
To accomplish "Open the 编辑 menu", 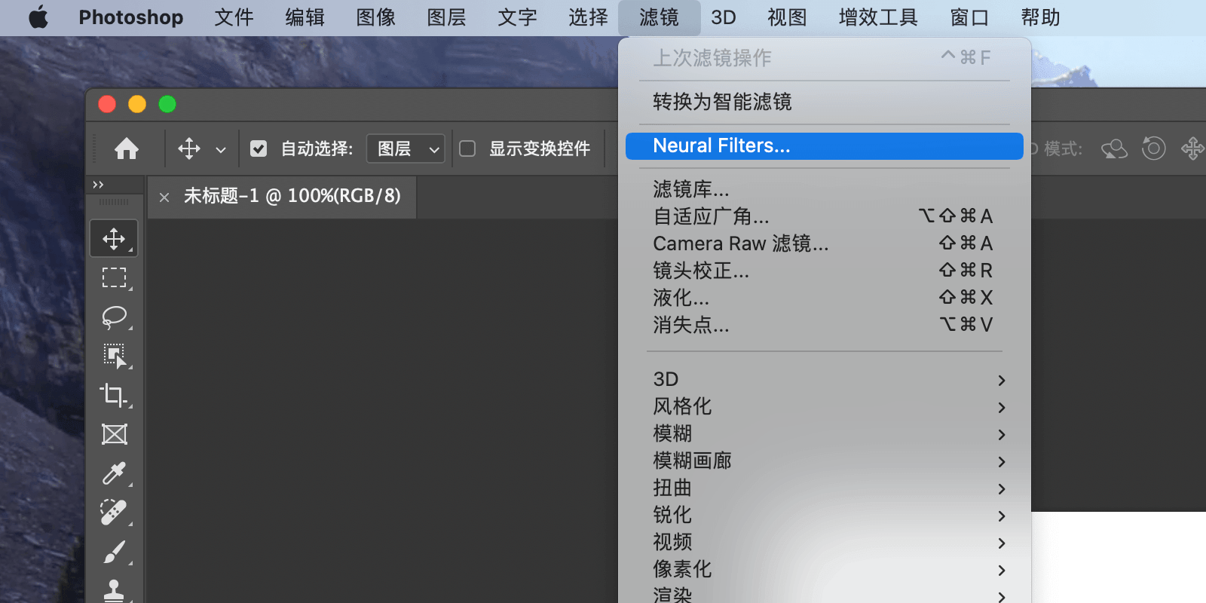I will (x=305, y=17).
